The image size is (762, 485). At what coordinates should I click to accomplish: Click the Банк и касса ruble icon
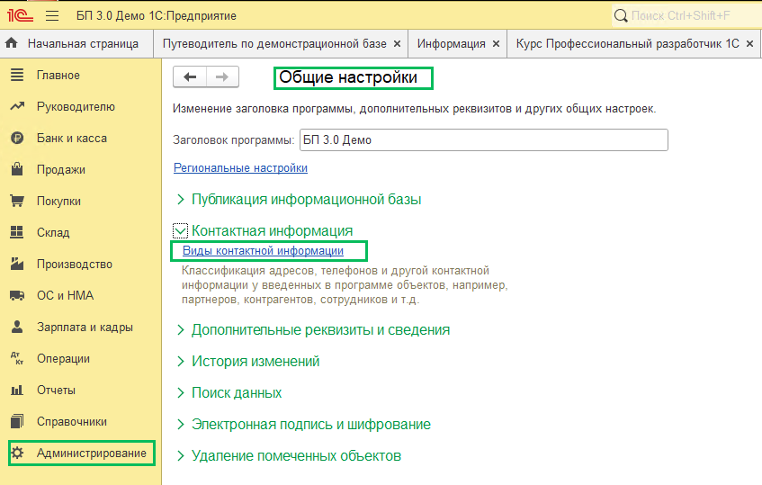tap(17, 138)
